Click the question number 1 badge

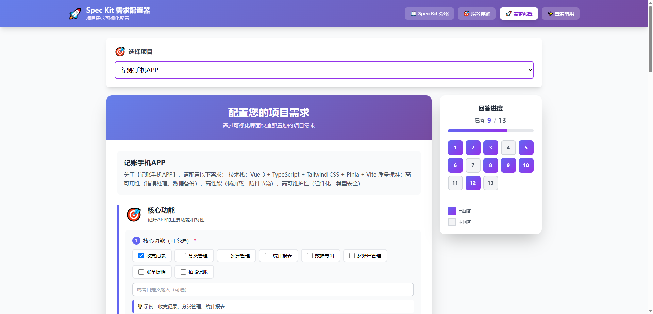tap(136, 241)
